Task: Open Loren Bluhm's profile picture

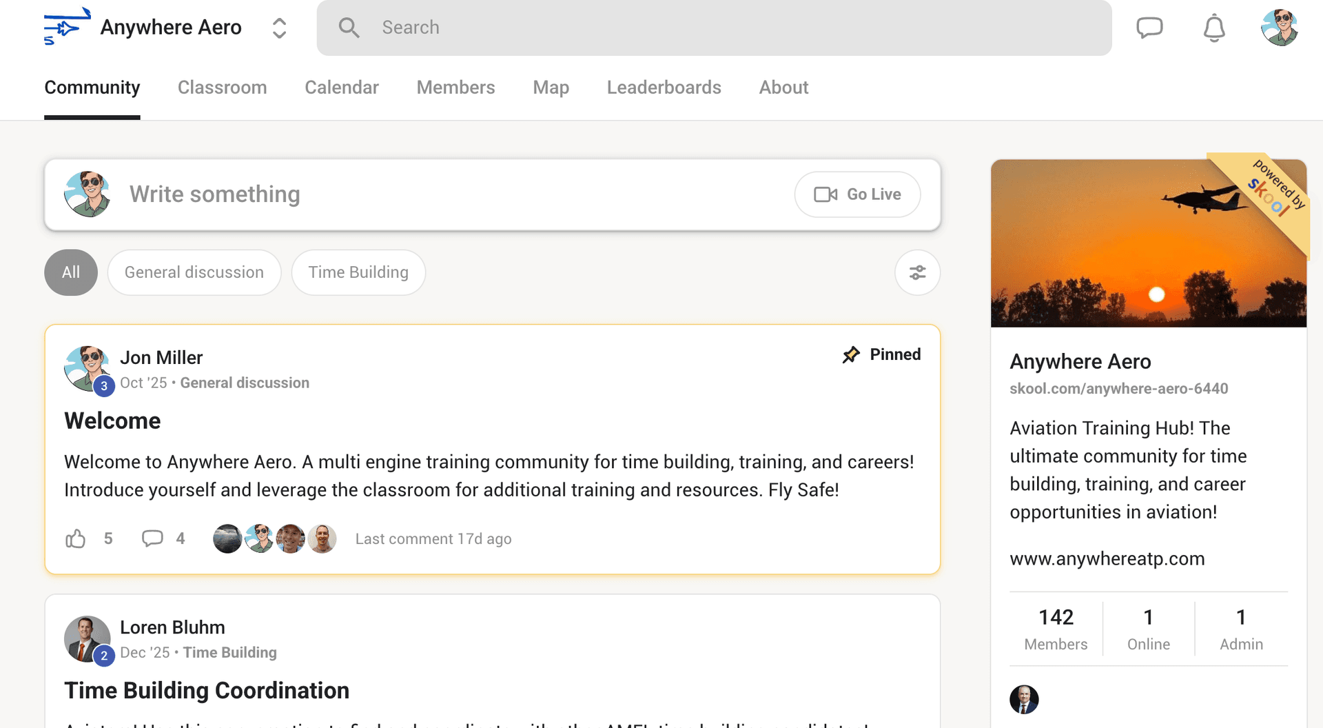Action: tap(87, 638)
